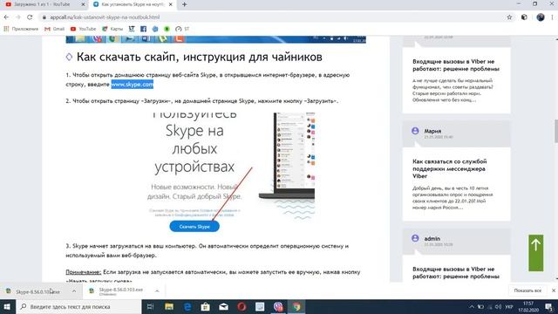Show hidden system tray icons
The width and height of the screenshot is (558, 314).
pos(472,306)
